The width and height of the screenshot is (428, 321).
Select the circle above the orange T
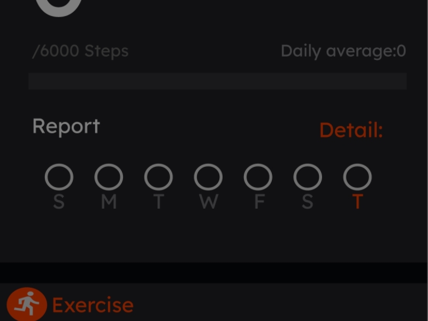point(357,177)
